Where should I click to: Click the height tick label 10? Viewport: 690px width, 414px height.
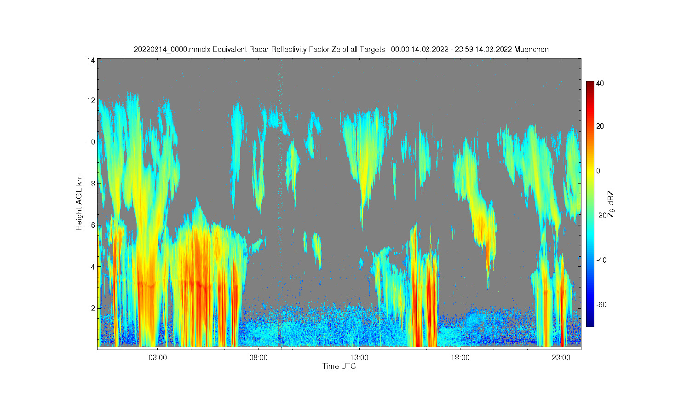[91, 142]
